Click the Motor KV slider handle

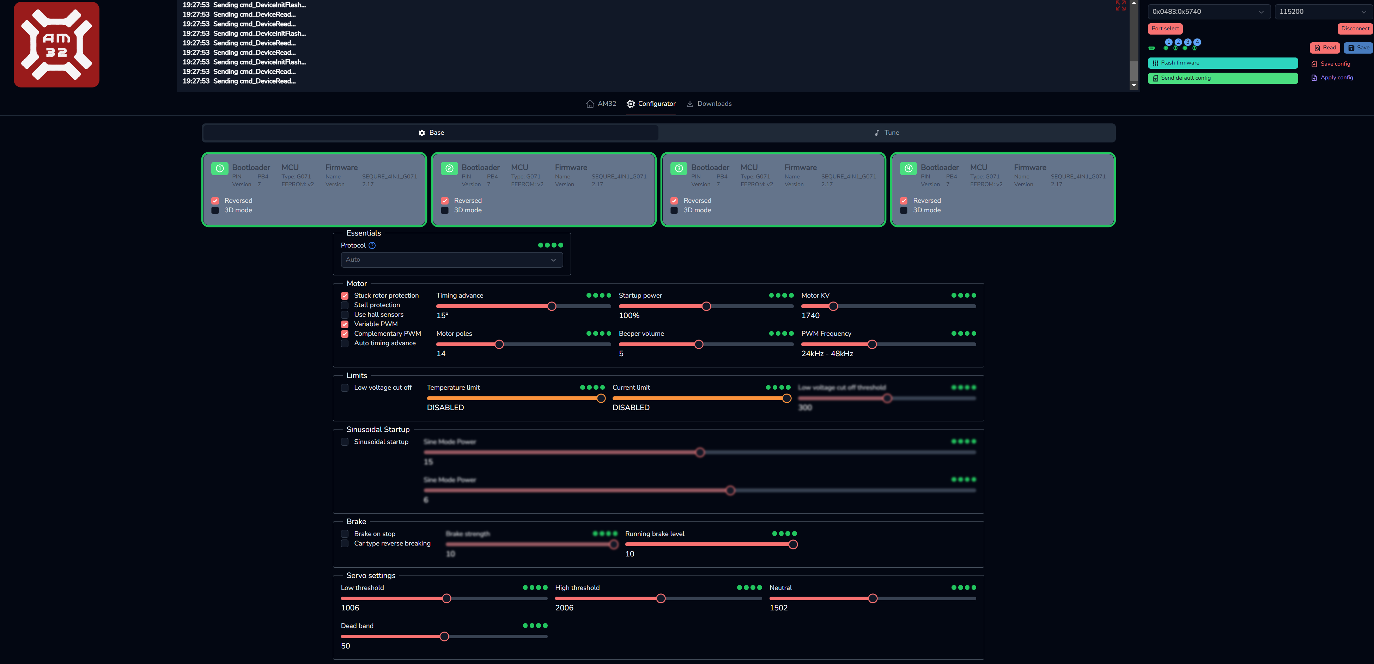click(x=833, y=306)
